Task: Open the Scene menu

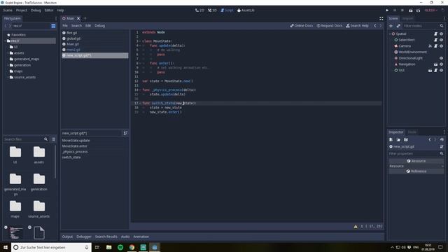Action: coord(8,10)
